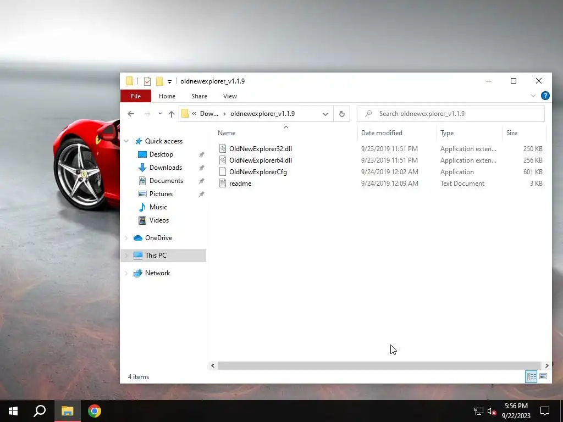Open Desktop in navigation pane
This screenshot has height=422, width=563.
[161, 154]
